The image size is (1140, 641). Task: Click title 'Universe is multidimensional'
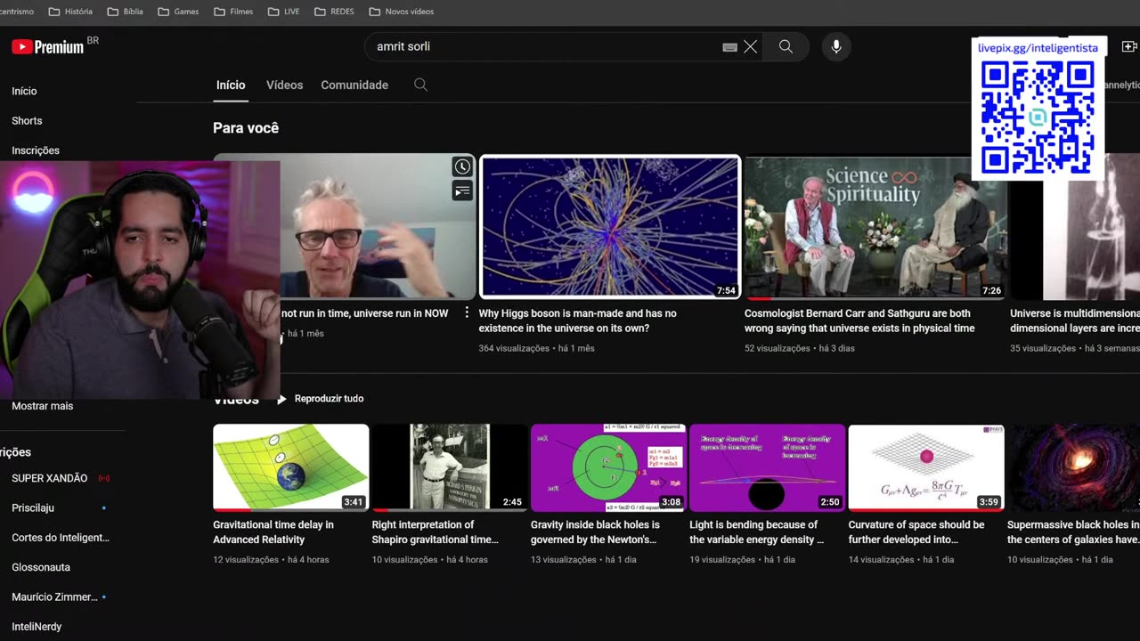click(1075, 320)
